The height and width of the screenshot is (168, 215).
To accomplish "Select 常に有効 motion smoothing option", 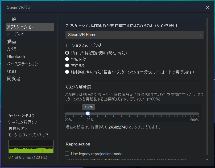I will pyautogui.click(x=67, y=59).
